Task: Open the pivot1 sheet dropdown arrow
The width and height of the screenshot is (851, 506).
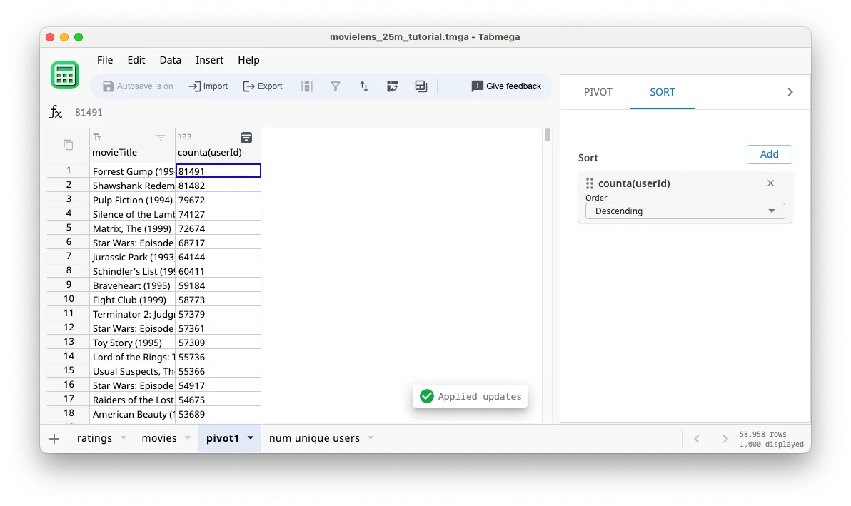Action: click(249, 439)
